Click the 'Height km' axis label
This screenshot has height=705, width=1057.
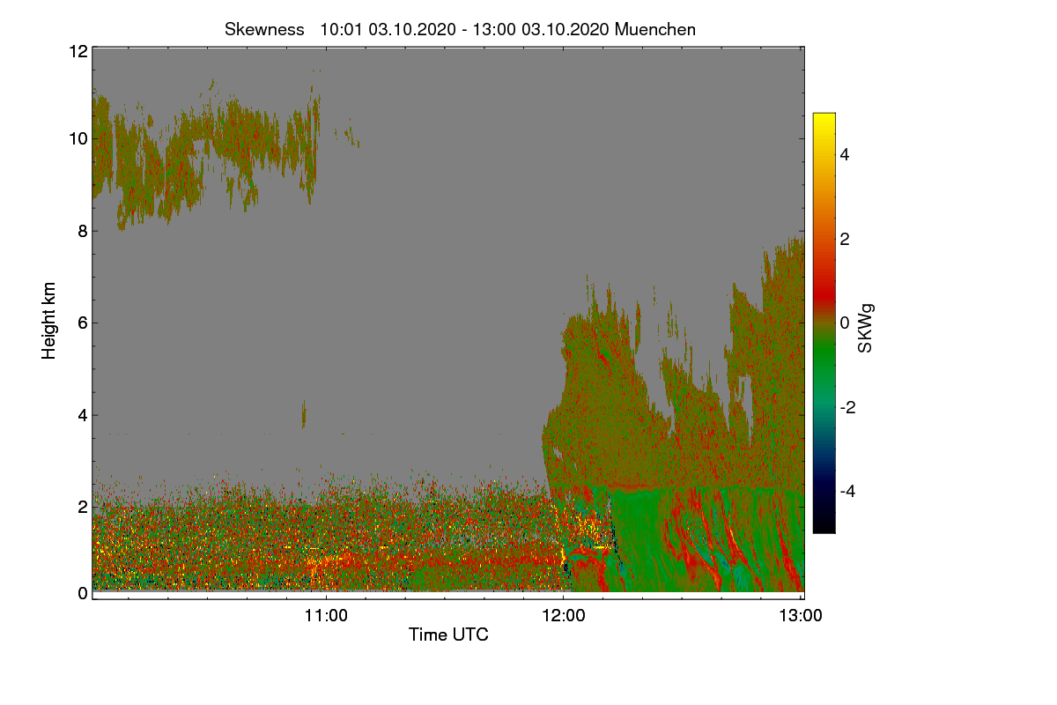pyautogui.click(x=49, y=321)
